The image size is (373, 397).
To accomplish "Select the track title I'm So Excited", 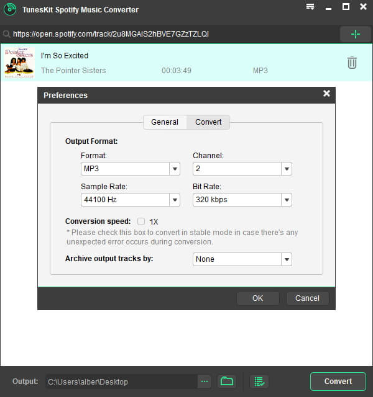I will [x=65, y=56].
